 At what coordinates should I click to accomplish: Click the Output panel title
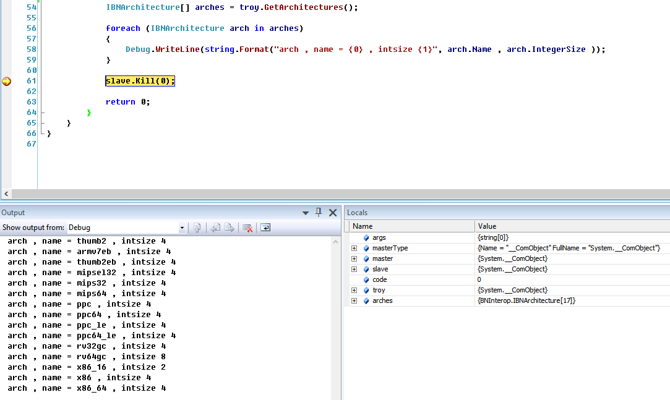13,213
